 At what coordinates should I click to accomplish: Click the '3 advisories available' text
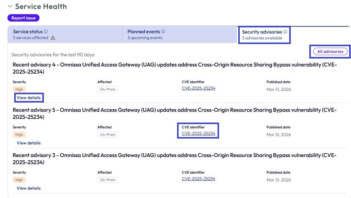pos(262,38)
